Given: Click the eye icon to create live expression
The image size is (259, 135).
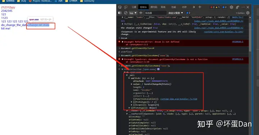Looking at the screenshot, I should pyautogui.click(x=141, y=13).
